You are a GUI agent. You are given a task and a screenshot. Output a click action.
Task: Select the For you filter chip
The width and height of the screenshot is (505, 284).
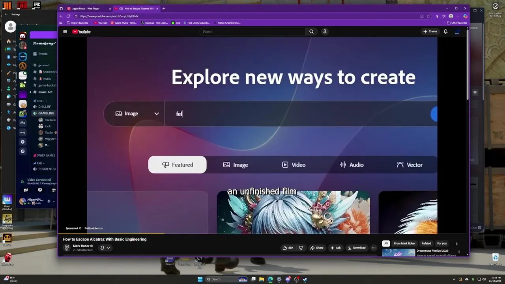[442, 243]
